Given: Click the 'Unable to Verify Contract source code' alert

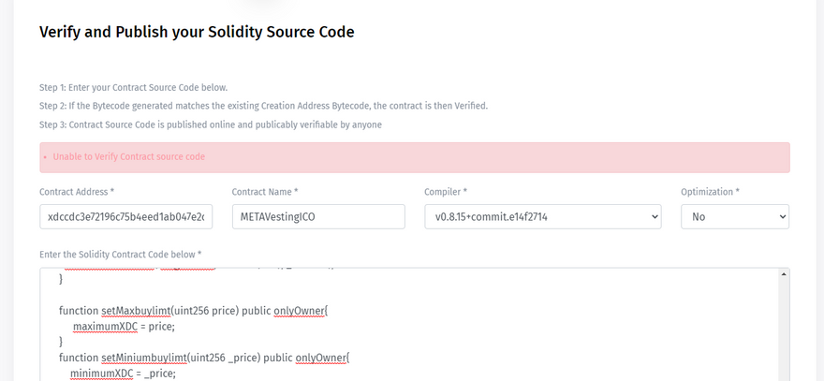Looking at the screenshot, I should [x=414, y=157].
